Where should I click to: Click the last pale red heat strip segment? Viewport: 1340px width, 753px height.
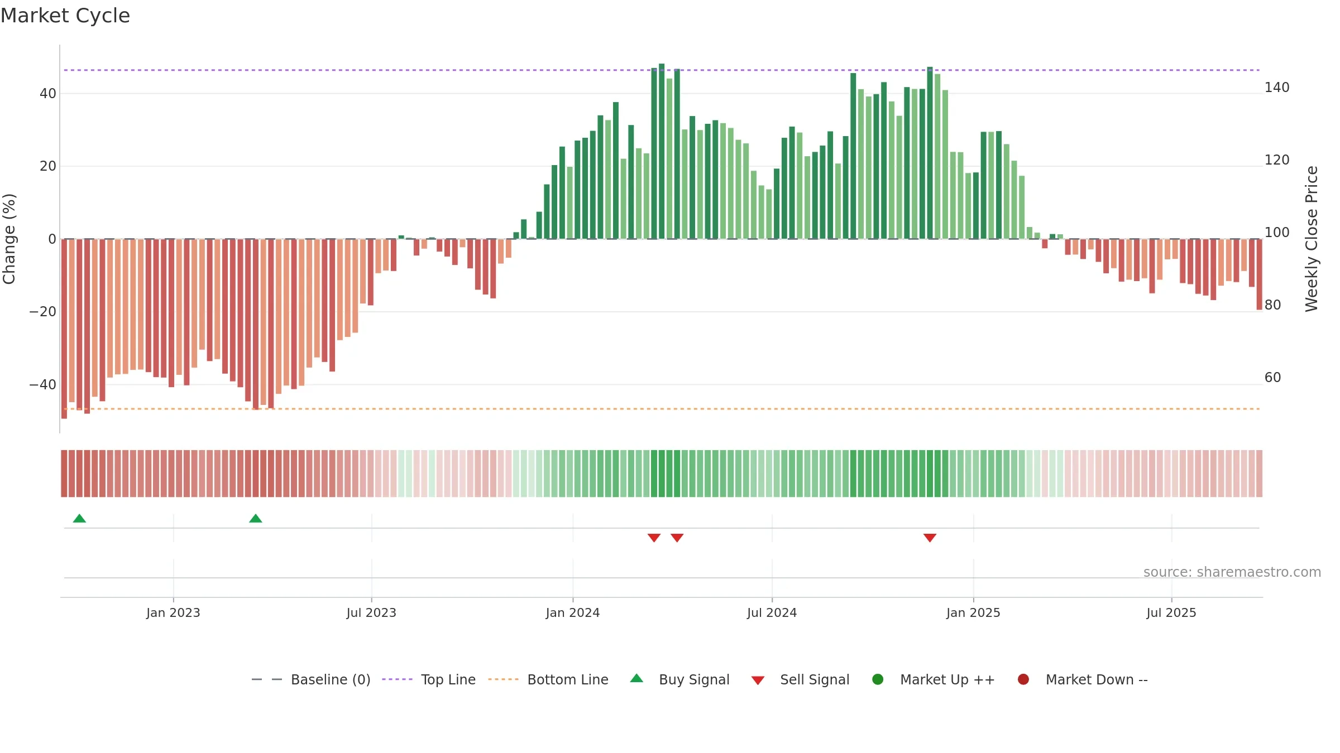click(x=1259, y=474)
